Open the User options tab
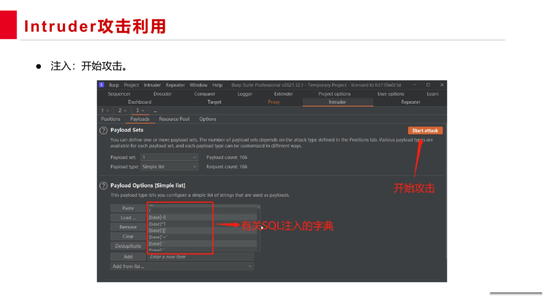Screen dimensions: 544x306 coord(391,94)
